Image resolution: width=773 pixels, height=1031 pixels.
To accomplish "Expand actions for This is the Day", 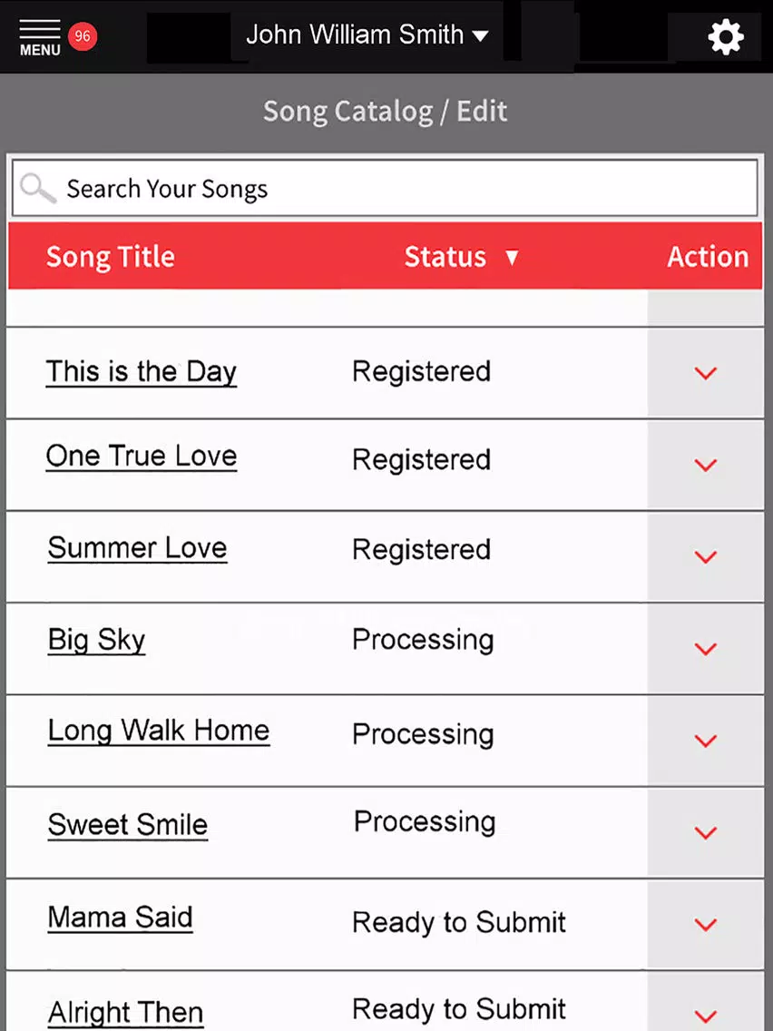I will [x=705, y=373].
